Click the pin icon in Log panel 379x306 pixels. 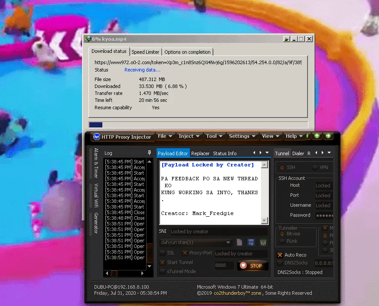pos(149,153)
